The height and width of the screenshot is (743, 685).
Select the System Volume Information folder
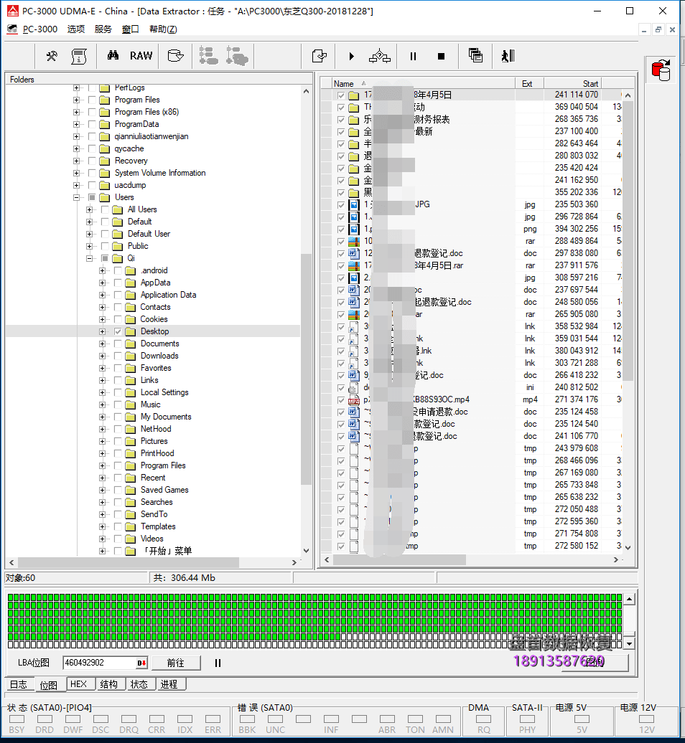160,173
